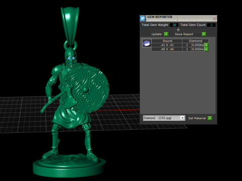Screen dimensions: 242x181
Task: Click the green arrow on the .46 X .46 row
Action: pyautogui.click(x=206, y=49)
